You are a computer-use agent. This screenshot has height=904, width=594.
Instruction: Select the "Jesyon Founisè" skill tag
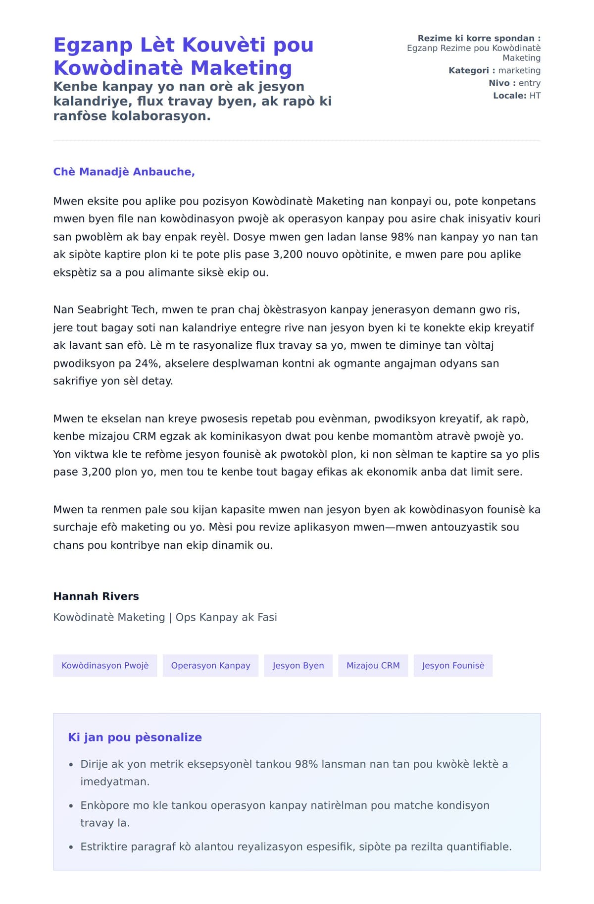453,666
